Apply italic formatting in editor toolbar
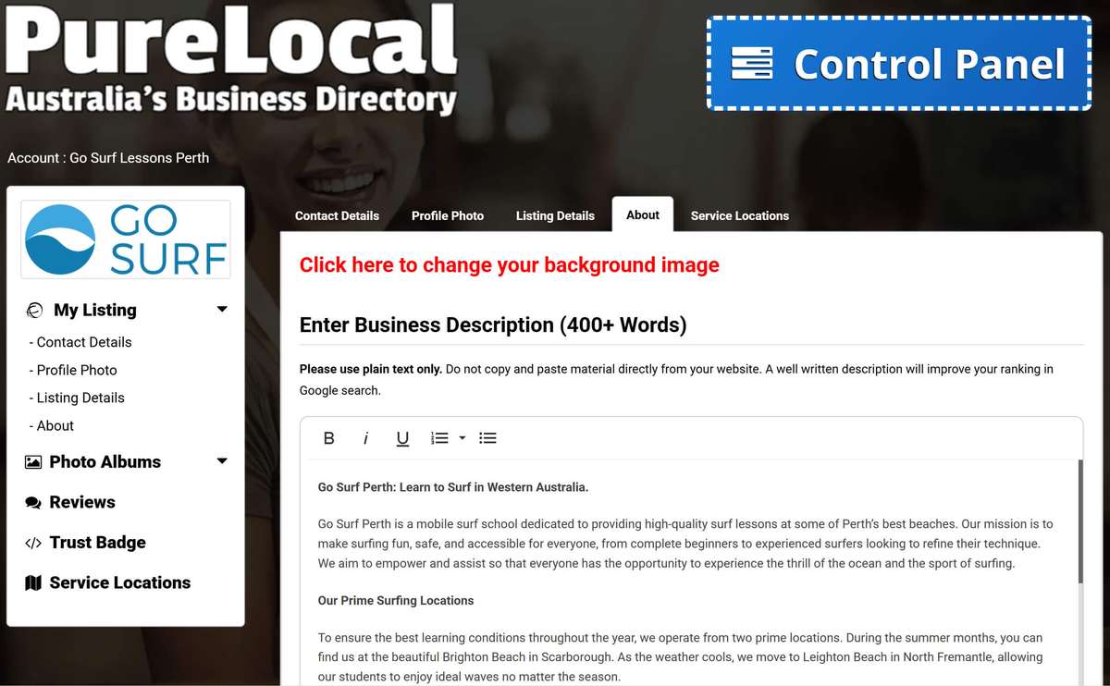This screenshot has height=686, width=1110. coord(365,438)
